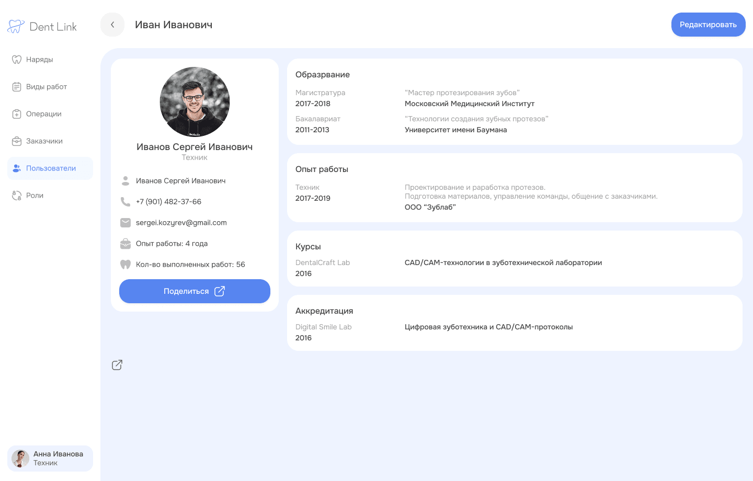Image resolution: width=753 pixels, height=481 pixels.
Task: Click the person icon next to Иванов Сергей Иванович
Action: point(125,181)
